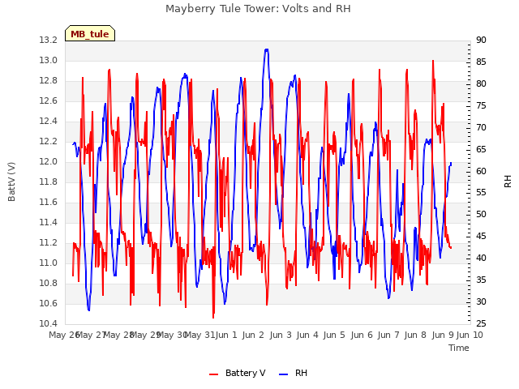Click the 11.6 left axis tick
Viewport: 519px width, 389px height.
point(49,202)
